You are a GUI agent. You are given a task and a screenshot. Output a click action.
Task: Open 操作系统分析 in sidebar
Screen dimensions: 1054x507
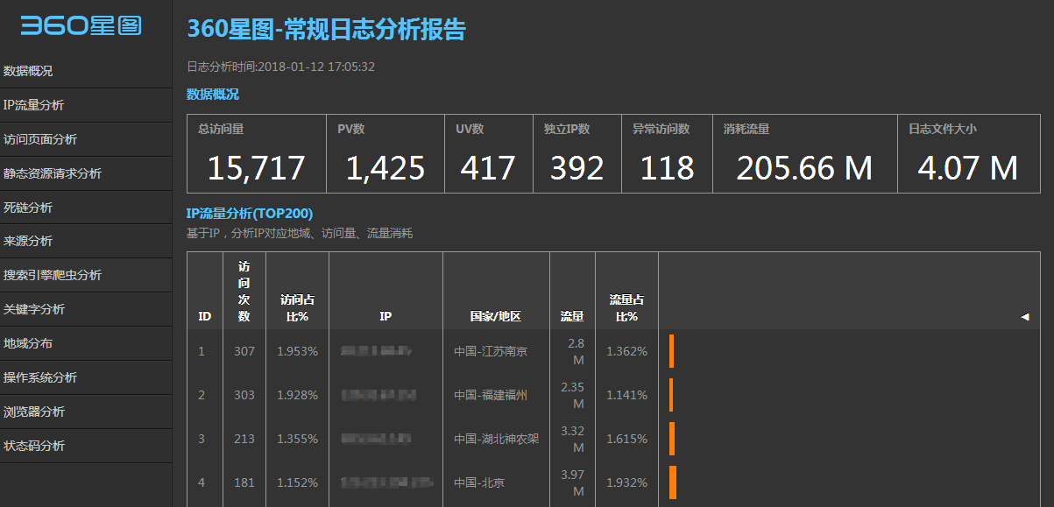click(x=86, y=377)
